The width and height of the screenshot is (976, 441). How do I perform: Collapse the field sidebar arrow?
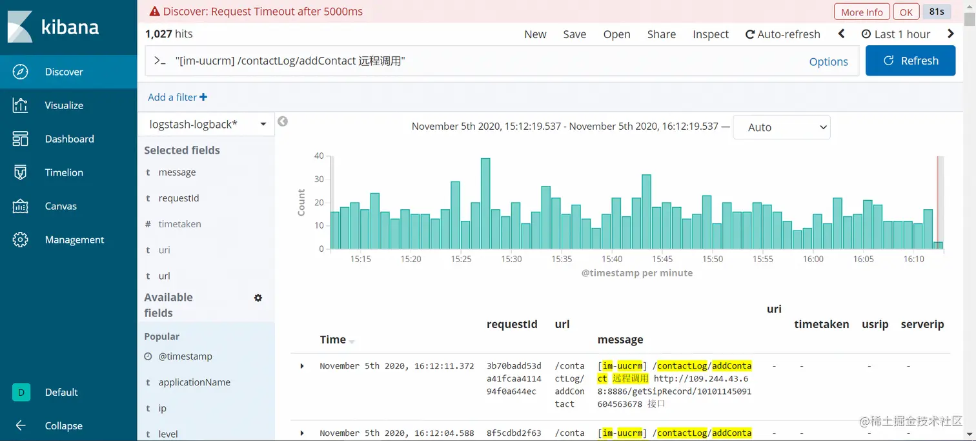283,121
